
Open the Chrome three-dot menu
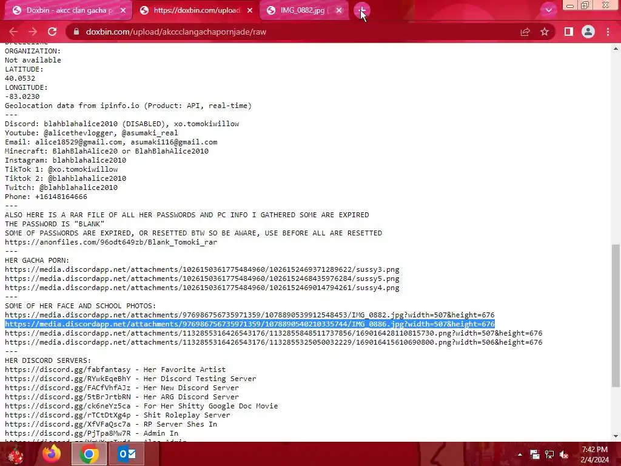click(608, 32)
